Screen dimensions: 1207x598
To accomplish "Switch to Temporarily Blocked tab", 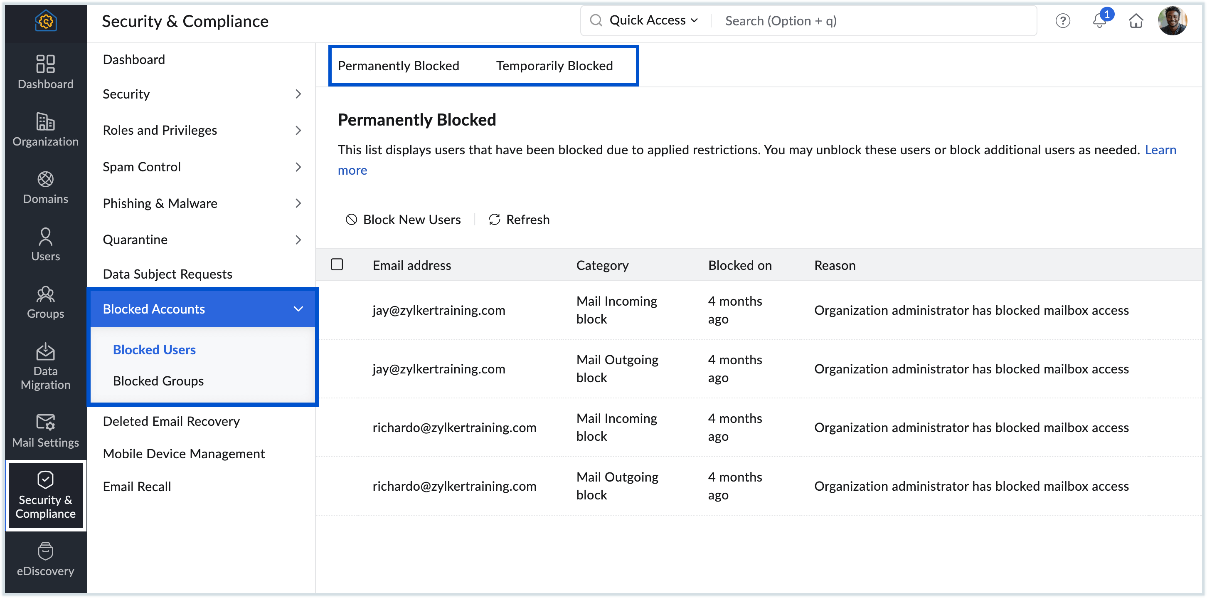I will coord(554,66).
